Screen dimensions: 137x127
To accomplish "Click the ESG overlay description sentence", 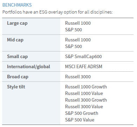I will pyautogui.click(x=57, y=12).
